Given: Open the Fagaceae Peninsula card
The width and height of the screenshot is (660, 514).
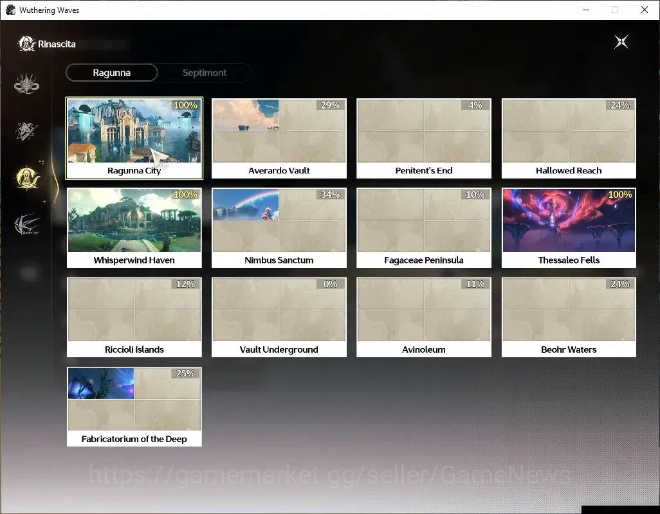Looking at the screenshot, I should pyautogui.click(x=424, y=228).
